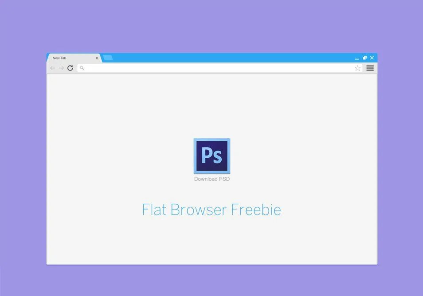This screenshot has width=423, height=296.
Task: Bookmark this page with the star icon
Action: [x=357, y=68]
